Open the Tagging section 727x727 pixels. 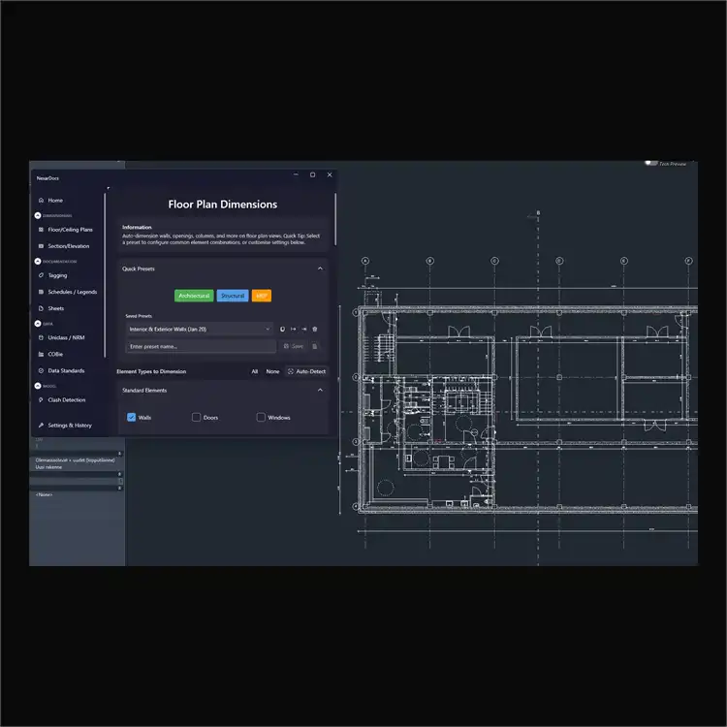pos(53,275)
